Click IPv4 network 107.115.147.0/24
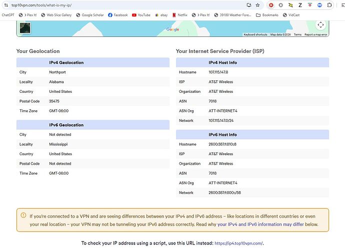Screen dimensions: 345x252 point(221,121)
